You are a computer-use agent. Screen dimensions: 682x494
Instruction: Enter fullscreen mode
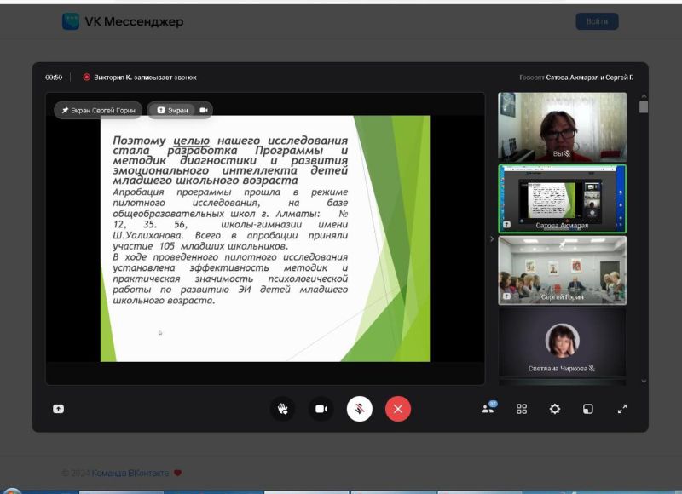[x=621, y=409]
